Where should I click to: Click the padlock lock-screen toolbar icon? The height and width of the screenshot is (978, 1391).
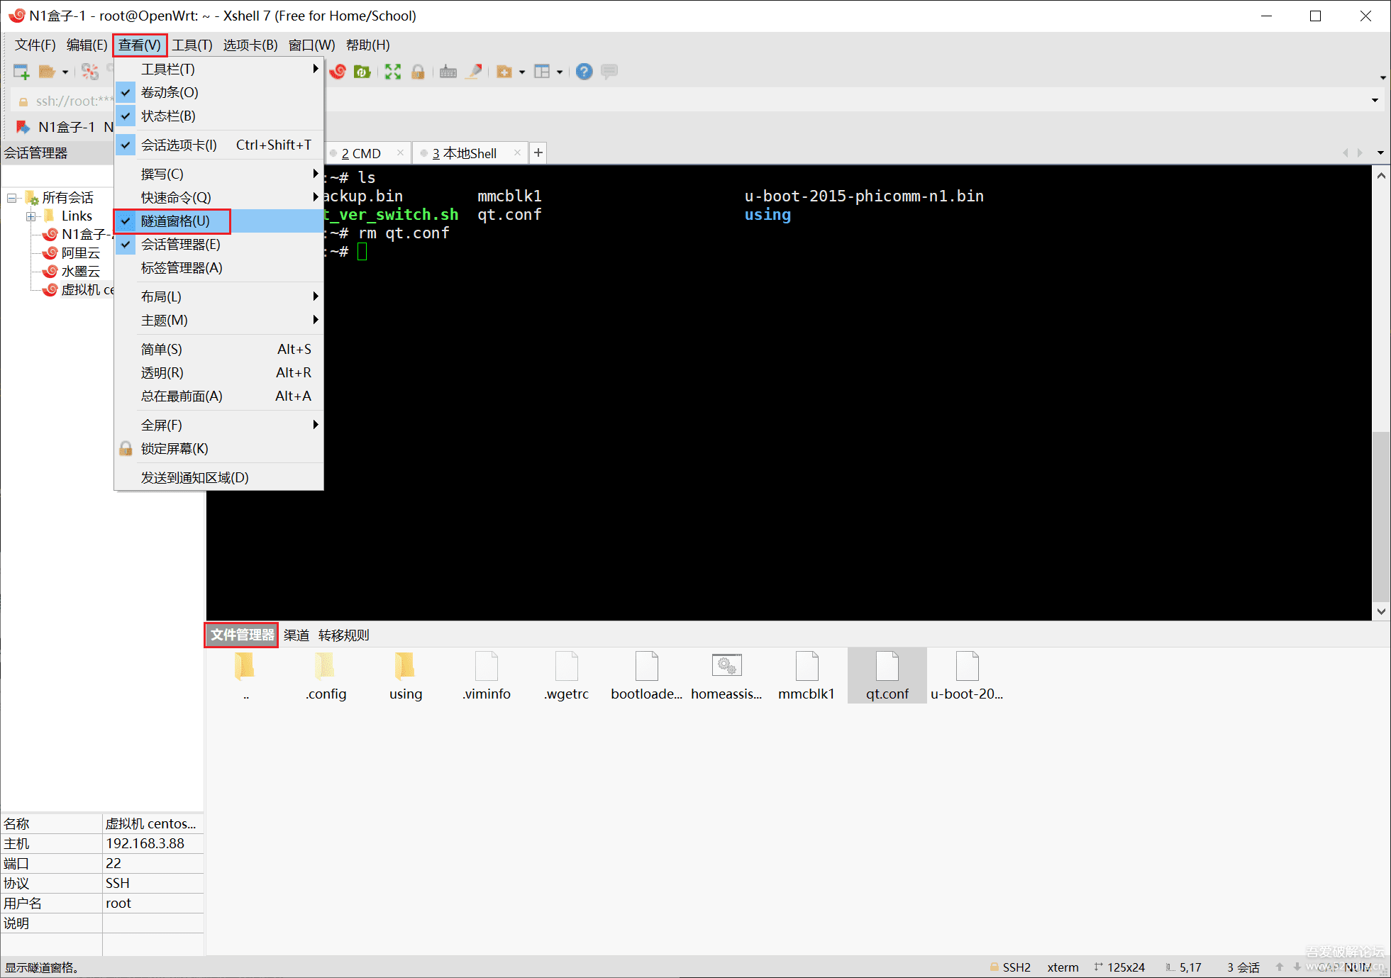click(x=418, y=72)
